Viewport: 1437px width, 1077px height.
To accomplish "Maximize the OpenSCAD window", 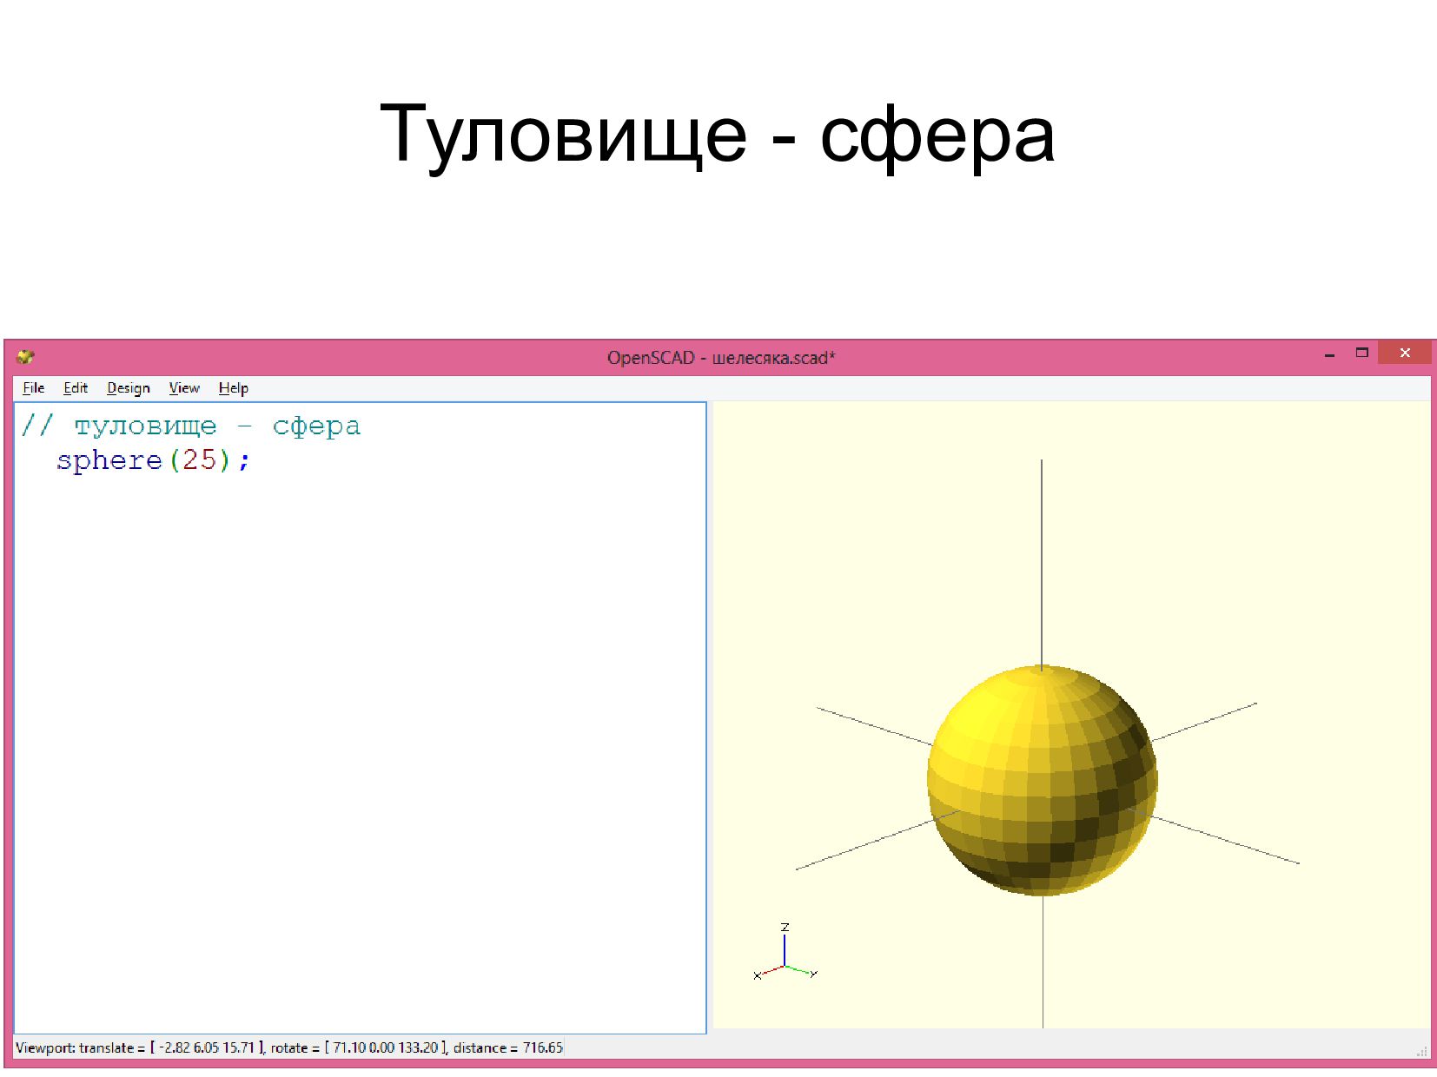I will (1361, 353).
